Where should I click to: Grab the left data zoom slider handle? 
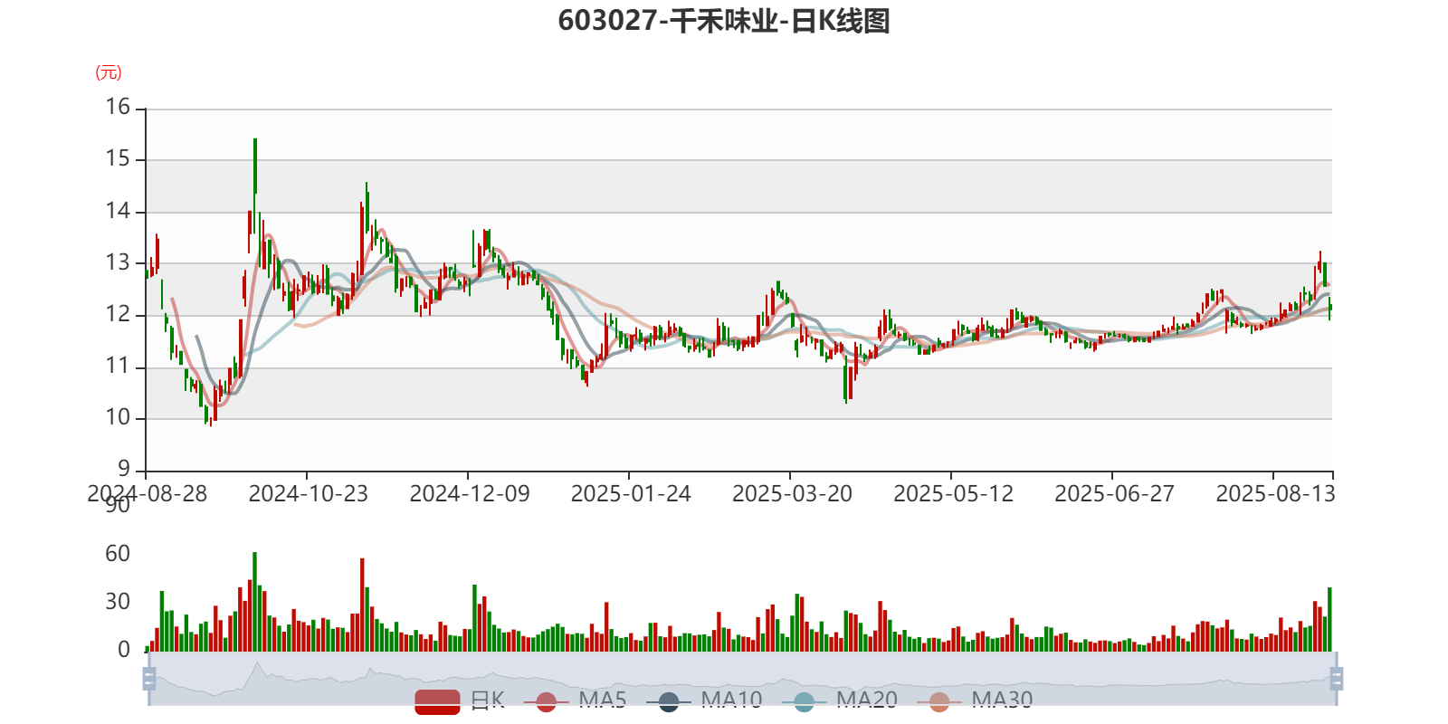[149, 678]
